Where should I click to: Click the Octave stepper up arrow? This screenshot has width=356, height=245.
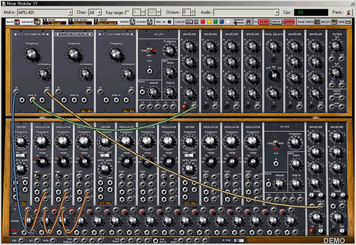pos(193,11)
